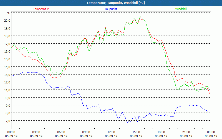222x139 pixels.
Task: Click the 13,0 y-axis value
Action: click(7, 75)
